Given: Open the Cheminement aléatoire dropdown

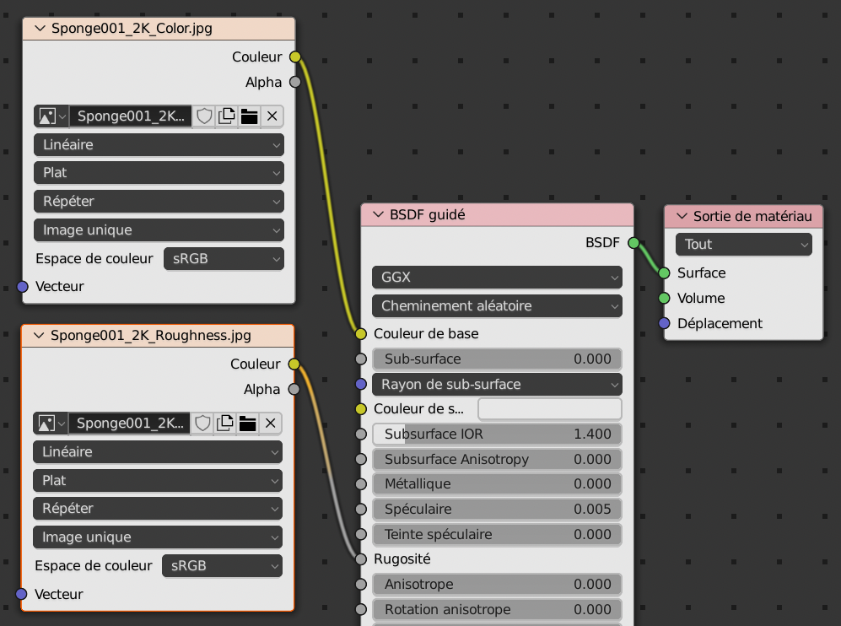Looking at the screenshot, I should coord(496,306).
